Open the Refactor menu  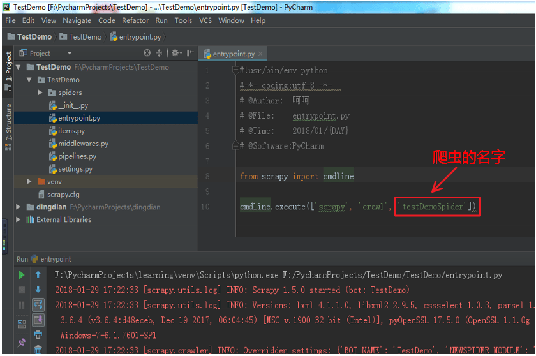point(135,20)
